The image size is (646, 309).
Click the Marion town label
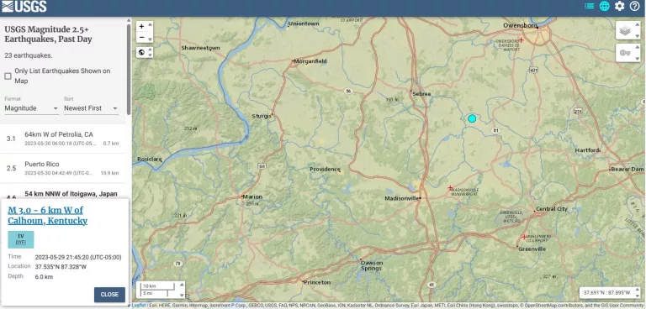252,196
